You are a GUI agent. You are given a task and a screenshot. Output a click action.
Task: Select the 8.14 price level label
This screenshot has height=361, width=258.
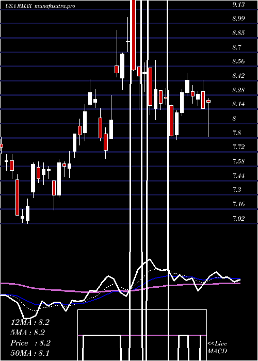point(238,104)
